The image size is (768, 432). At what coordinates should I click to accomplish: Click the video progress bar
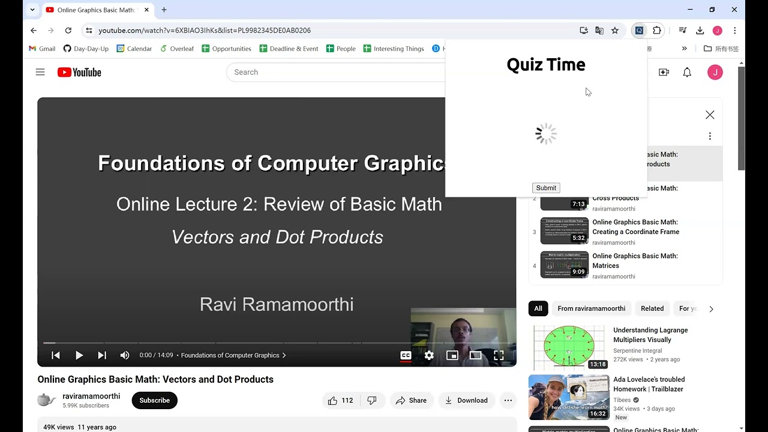(277, 343)
